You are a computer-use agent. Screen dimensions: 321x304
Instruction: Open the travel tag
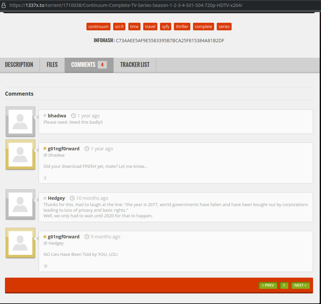(150, 27)
